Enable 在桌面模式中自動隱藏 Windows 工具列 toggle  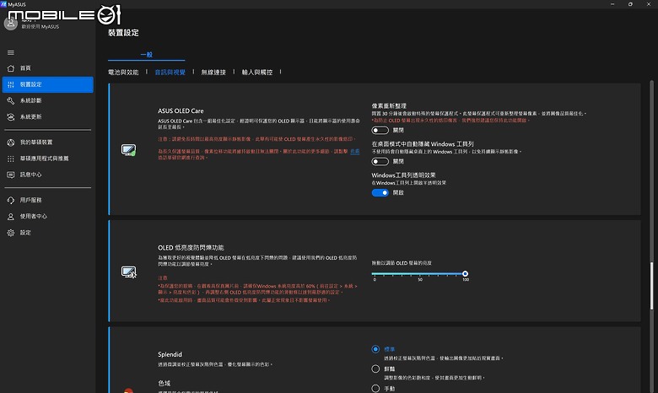point(380,161)
